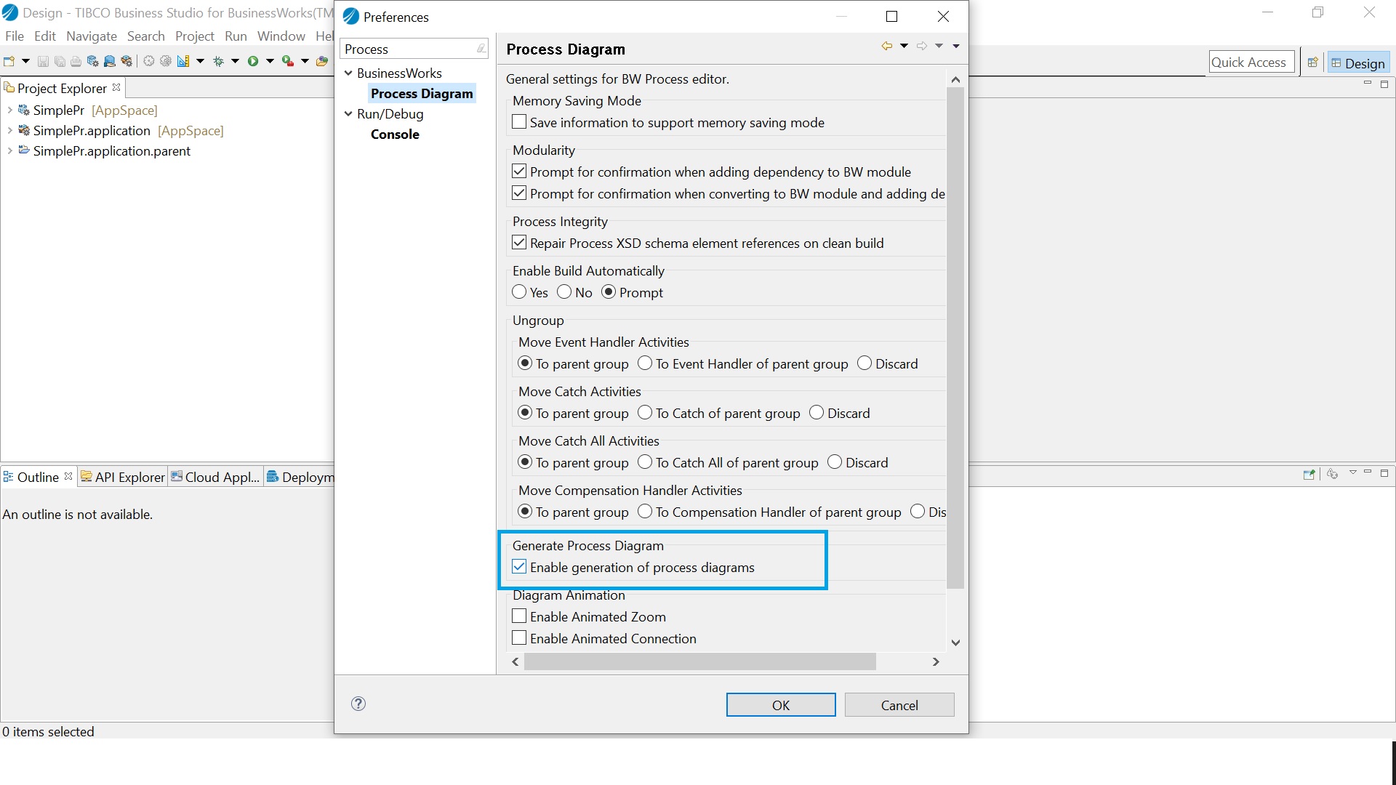Click the New wizard toolbar icon
The image size is (1396, 785).
(x=9, y=62)
